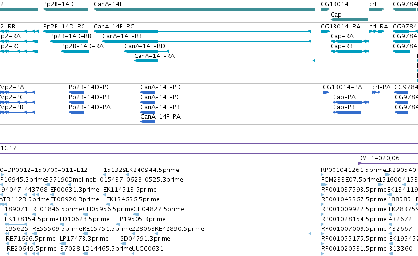The height and width of the screenshot is (256, 418).
Task: Select transcript CanA-14F-RC
Action: tap(202, 31)
